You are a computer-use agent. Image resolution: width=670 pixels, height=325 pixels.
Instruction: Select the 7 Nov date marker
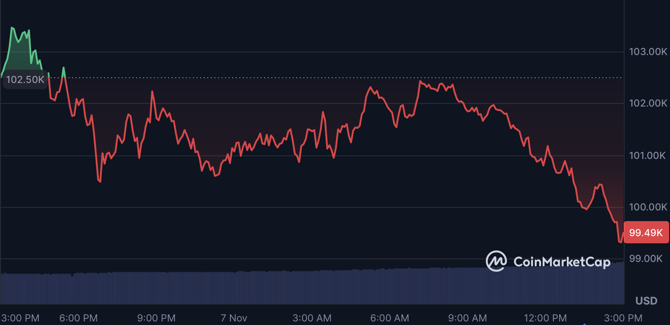pos(234,318)
